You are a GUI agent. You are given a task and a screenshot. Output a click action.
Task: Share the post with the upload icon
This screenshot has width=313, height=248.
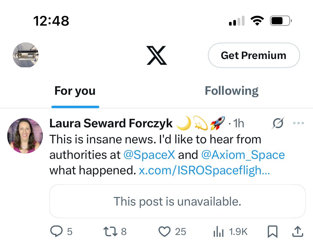[297, 231]
